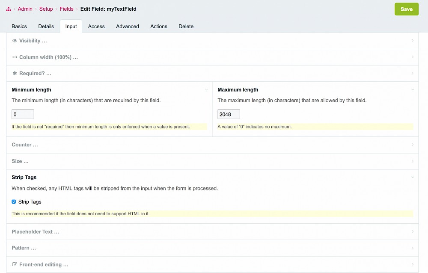
Task: Go to the Access tab
Action: click(96, 27)
